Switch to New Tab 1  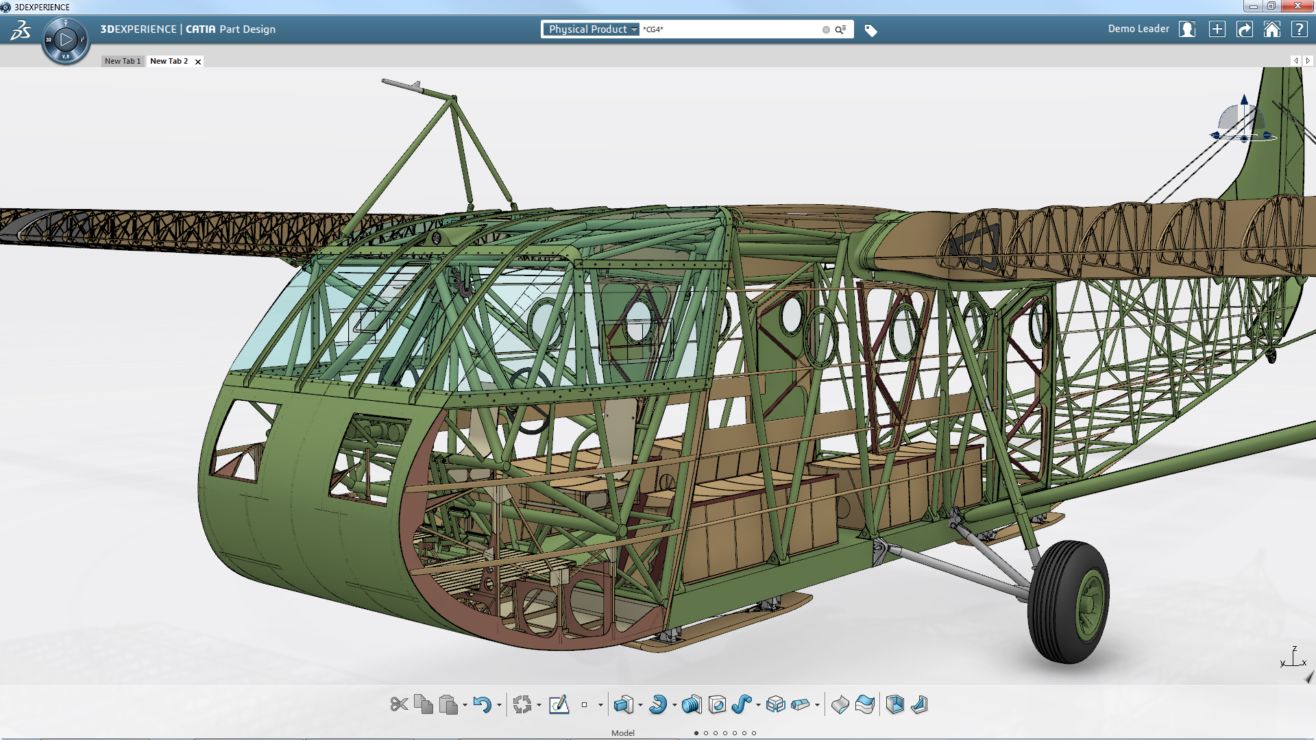pos(123,61)
